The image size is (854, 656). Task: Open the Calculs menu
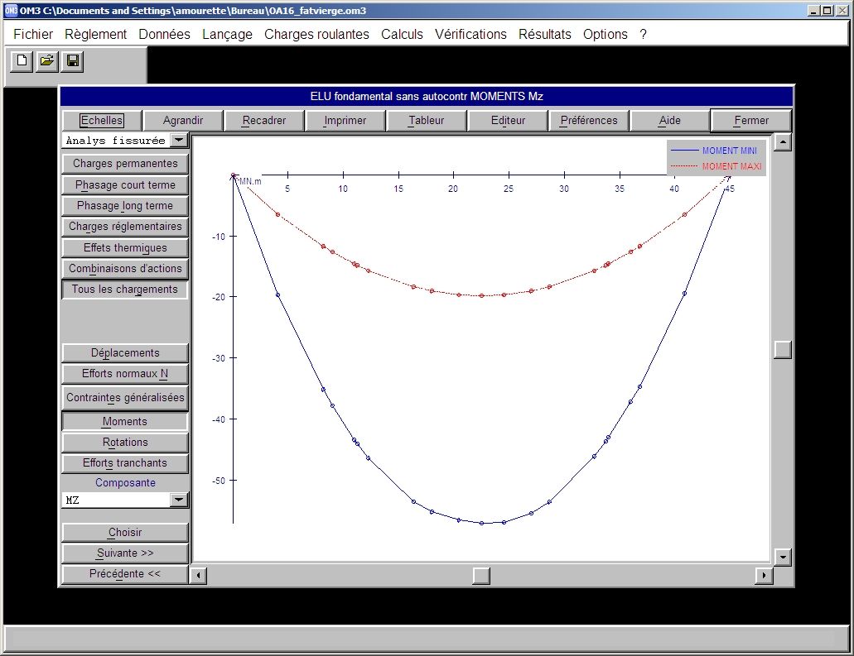(x=402, y=34)
